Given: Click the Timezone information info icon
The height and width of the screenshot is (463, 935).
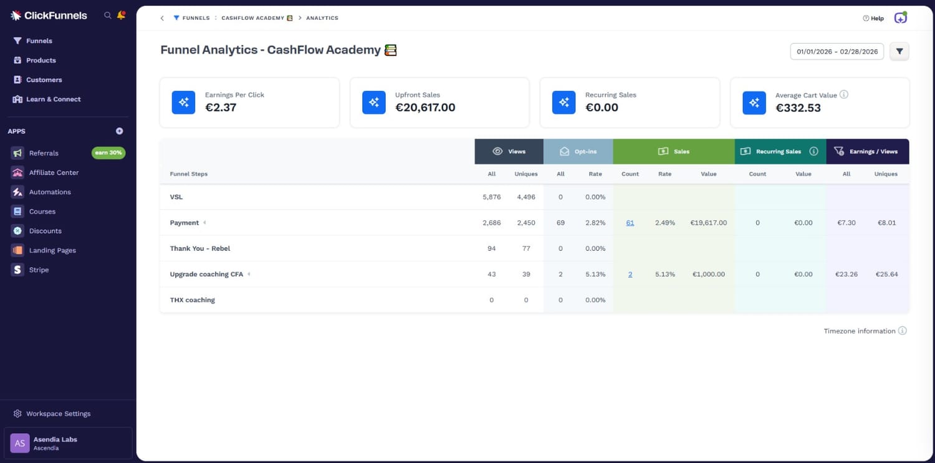Looking at the screenshot, I should coord(903,331).
